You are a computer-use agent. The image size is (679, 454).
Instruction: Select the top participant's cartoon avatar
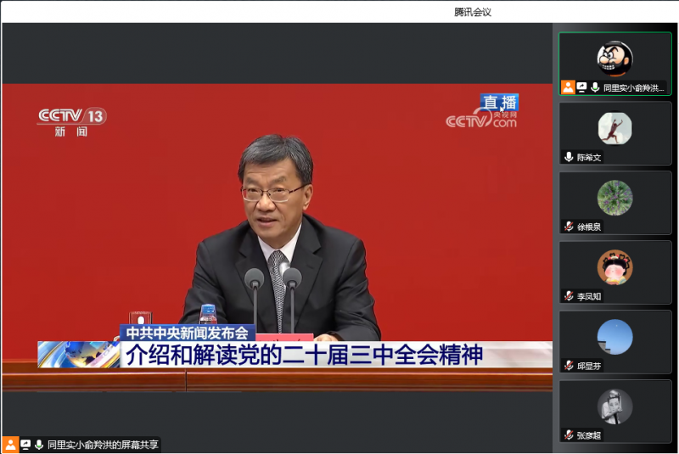(614, 59)
